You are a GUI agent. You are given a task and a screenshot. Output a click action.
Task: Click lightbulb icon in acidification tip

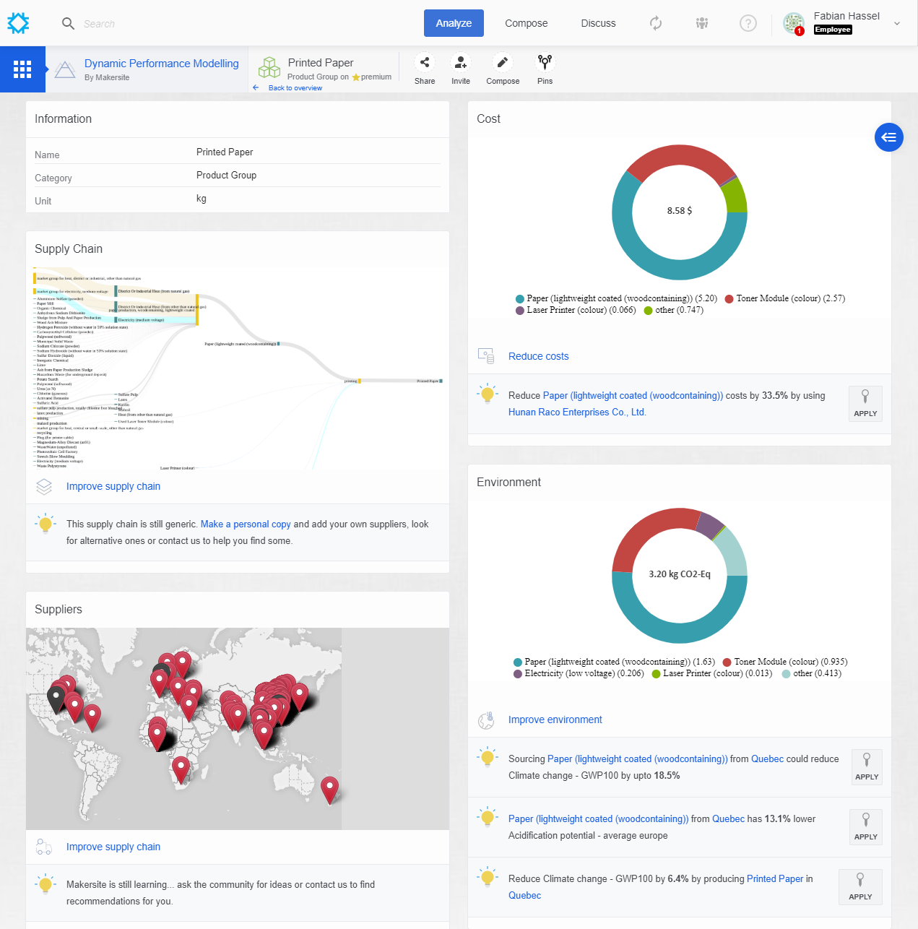point(488,818)
